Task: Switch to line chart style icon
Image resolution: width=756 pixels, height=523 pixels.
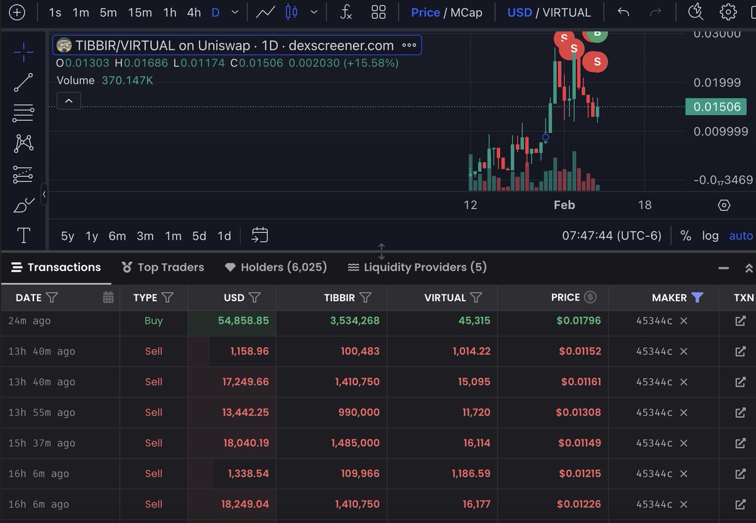Action: tap(265, 12)
